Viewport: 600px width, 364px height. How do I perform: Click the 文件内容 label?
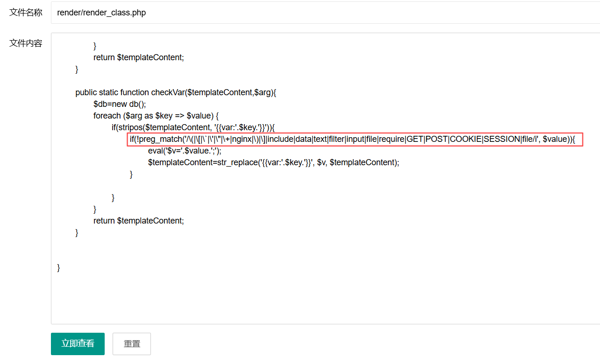26,43
